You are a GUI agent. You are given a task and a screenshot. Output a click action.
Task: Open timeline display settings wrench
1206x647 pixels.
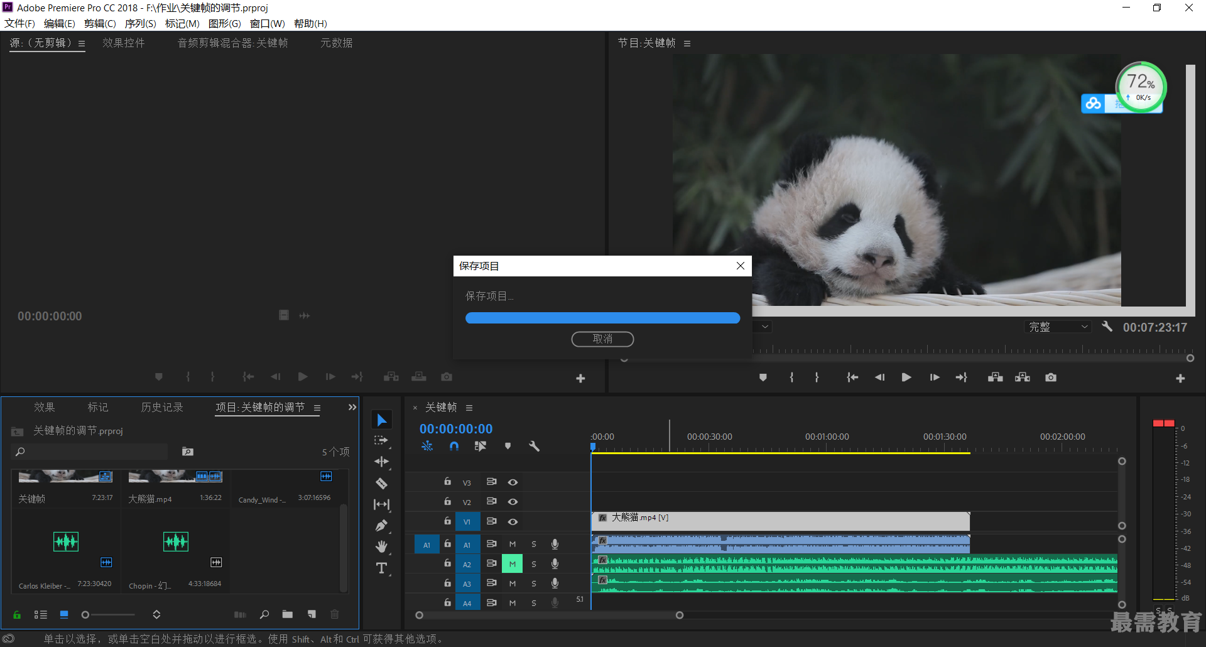[x=535, y=446]
